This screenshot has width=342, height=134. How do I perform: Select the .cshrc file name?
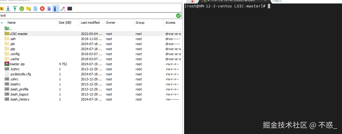point(14,79)
